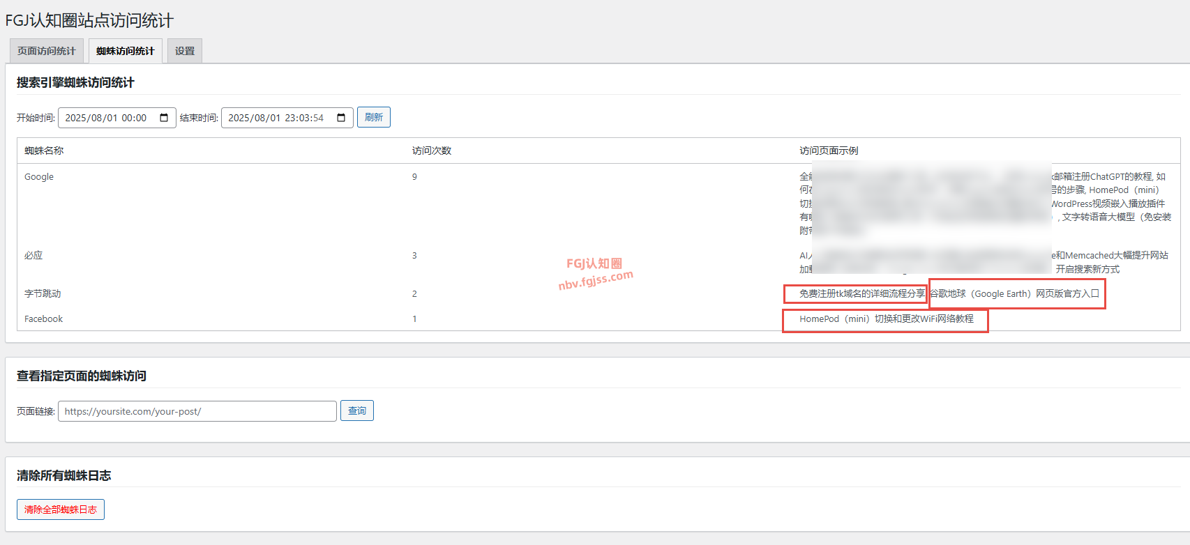1190x545 pixels.
Task: Click 清除全部蜘蛛日志 button
Action: click(x=61, y=509)
